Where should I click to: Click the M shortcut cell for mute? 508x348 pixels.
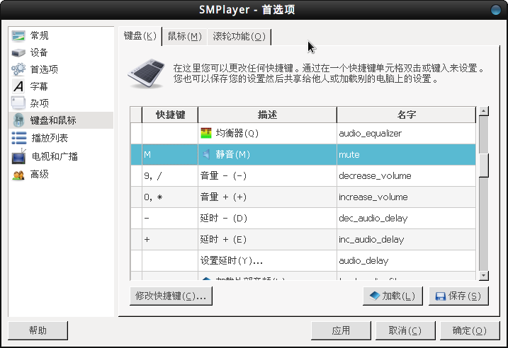coord(170,155)
